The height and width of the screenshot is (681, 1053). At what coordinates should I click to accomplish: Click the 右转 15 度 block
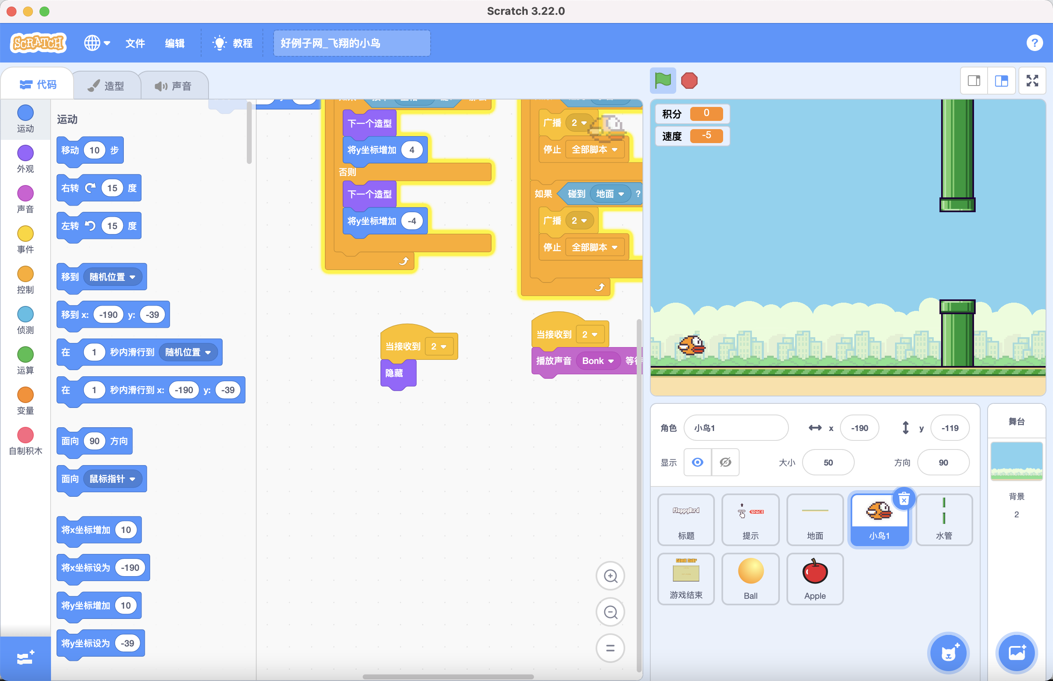[x=99, y=188]
